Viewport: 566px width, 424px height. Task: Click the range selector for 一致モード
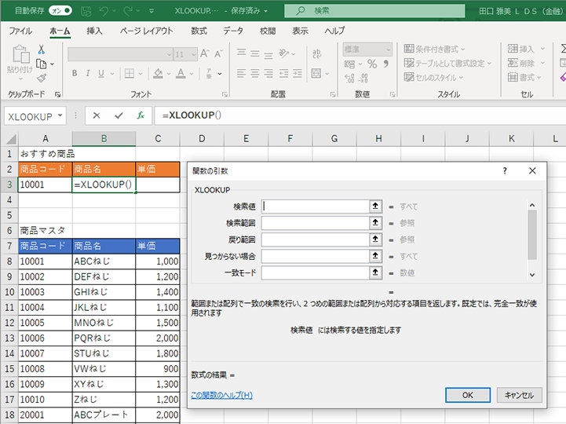375,272
